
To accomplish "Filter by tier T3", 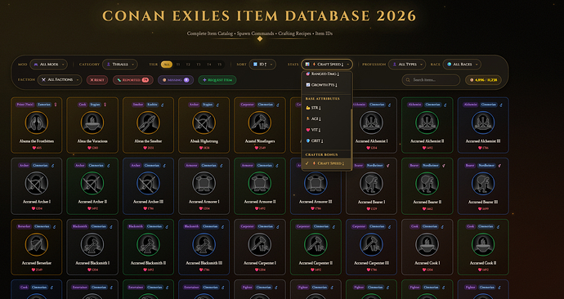I will (199, 65).
